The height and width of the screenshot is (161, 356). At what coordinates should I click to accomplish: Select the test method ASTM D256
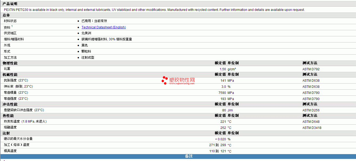point(311,110)
